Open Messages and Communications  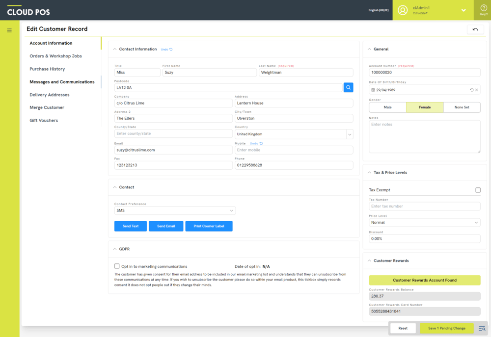(62, 82)
